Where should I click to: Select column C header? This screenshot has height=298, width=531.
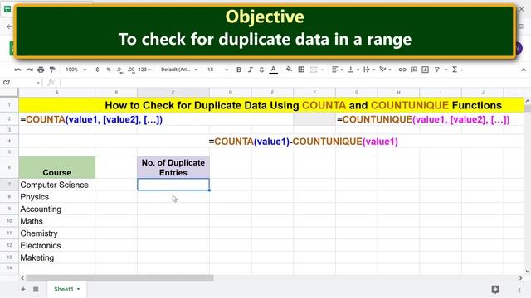(173, 92)
